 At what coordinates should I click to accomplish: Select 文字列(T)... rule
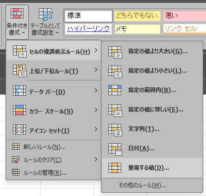click(152, 129)
